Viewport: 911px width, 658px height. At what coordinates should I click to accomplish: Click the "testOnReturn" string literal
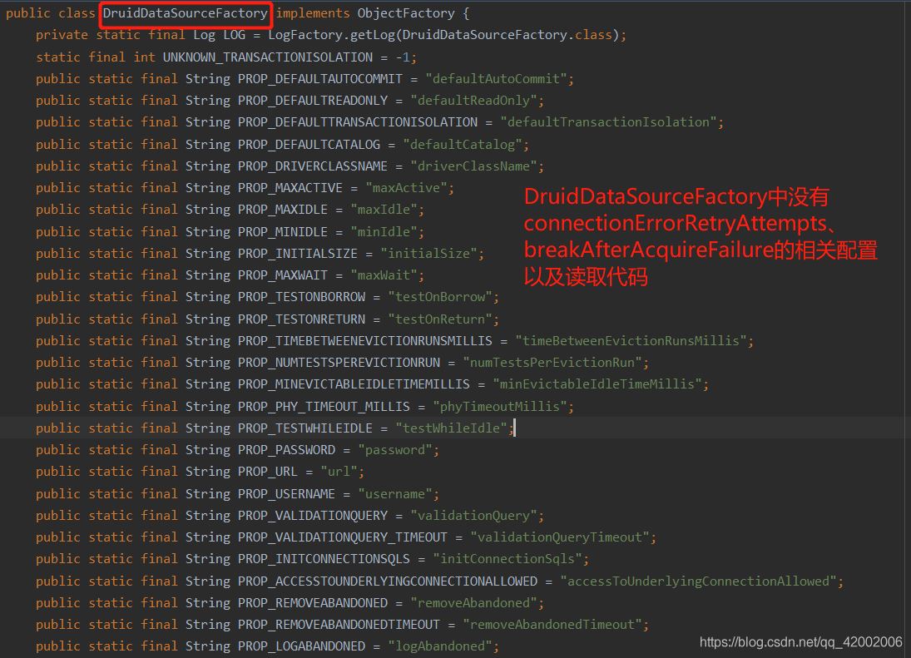[440, 319]
